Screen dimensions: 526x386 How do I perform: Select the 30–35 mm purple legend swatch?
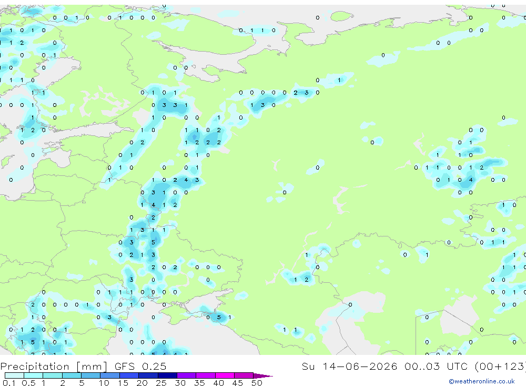(x=187, y=375)
